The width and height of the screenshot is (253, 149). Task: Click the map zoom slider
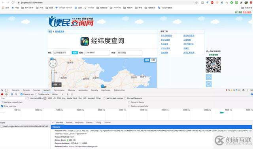point(53,76)
